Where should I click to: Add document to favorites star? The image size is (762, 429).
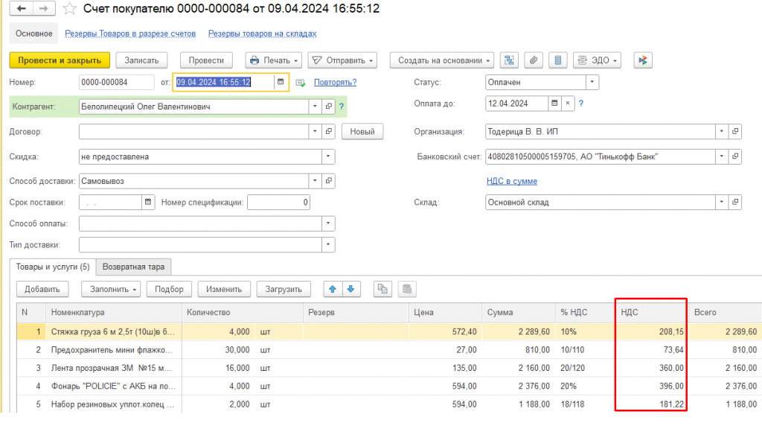click(69, 8)
